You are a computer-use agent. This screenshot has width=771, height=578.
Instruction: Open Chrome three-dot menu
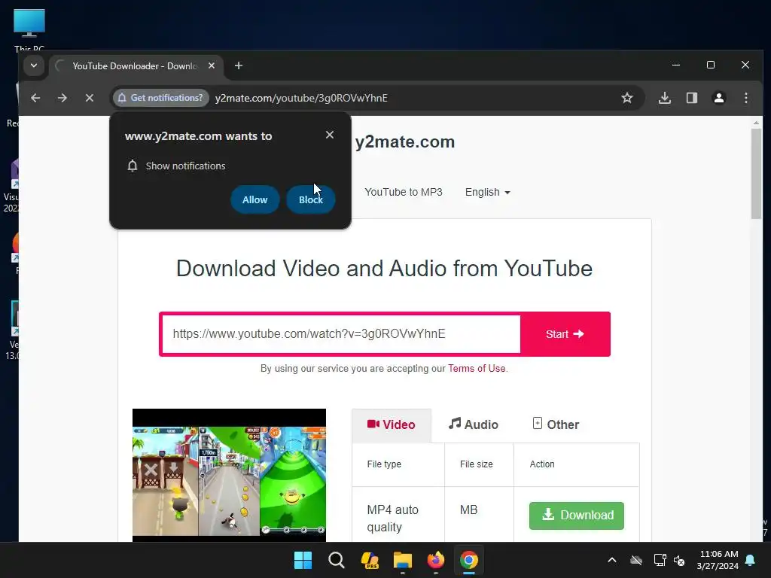point(746,98)
